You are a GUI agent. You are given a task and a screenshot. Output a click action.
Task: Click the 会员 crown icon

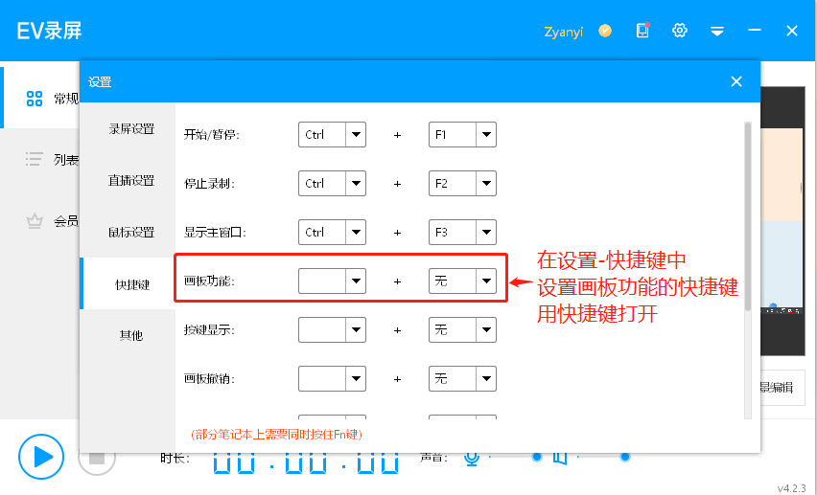tap(35, 221)
